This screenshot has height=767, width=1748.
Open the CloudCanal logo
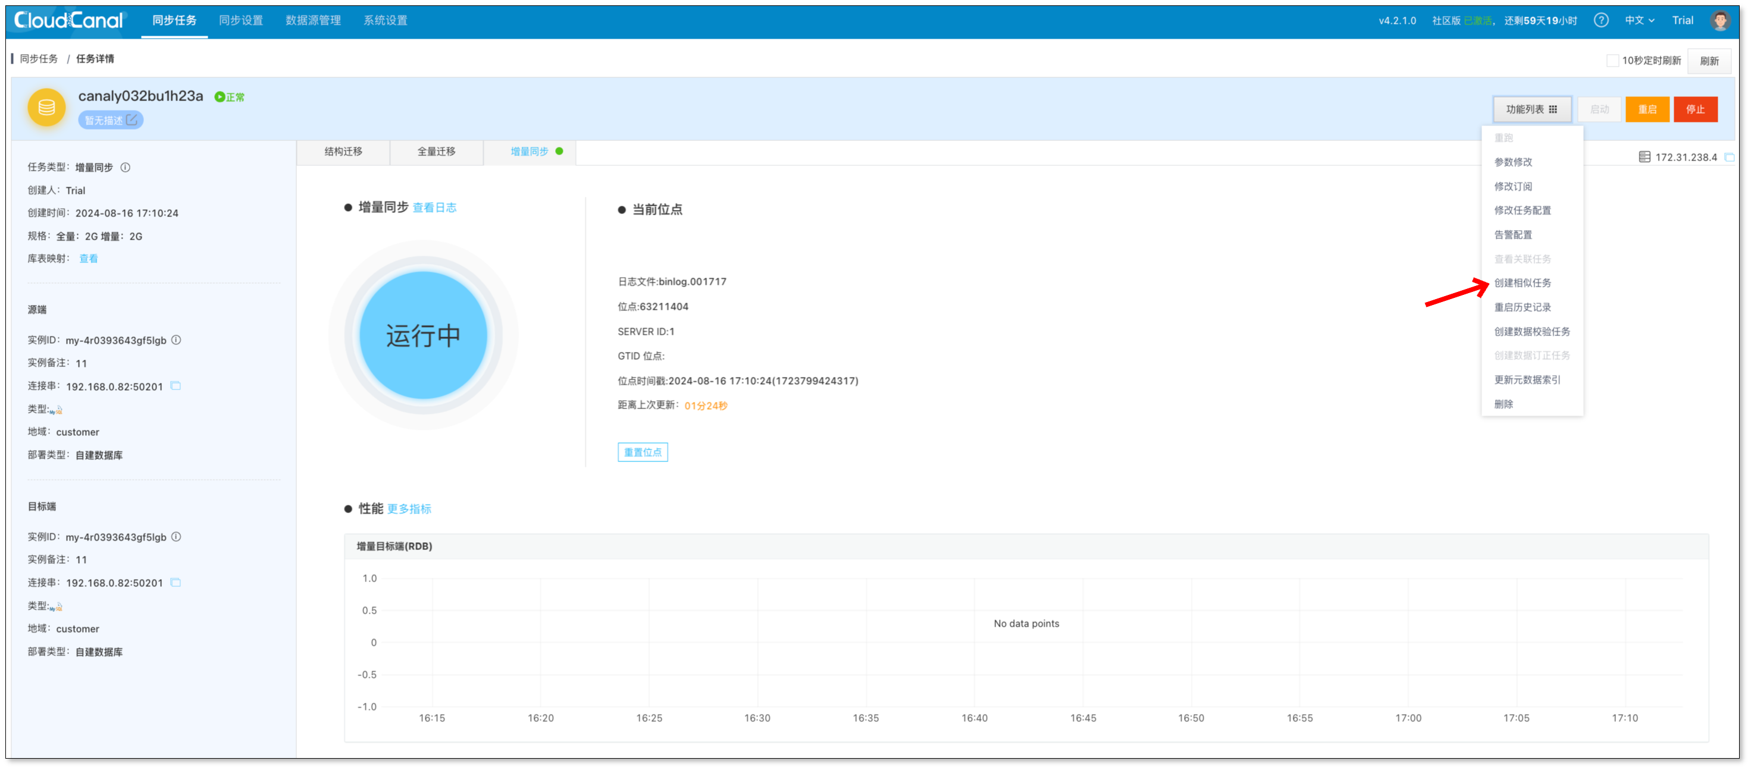[x=68, y=20]
